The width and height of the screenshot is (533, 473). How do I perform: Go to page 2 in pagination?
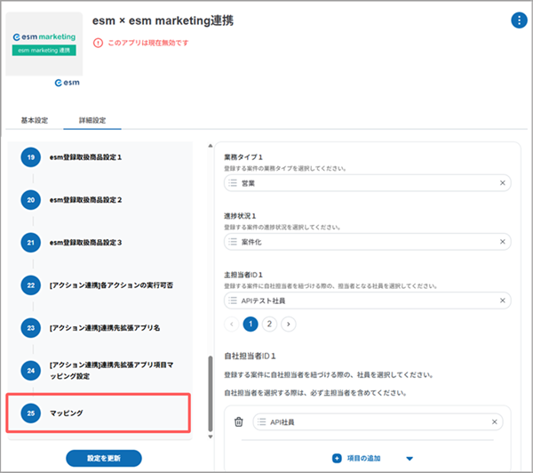[x=269, y=324]
